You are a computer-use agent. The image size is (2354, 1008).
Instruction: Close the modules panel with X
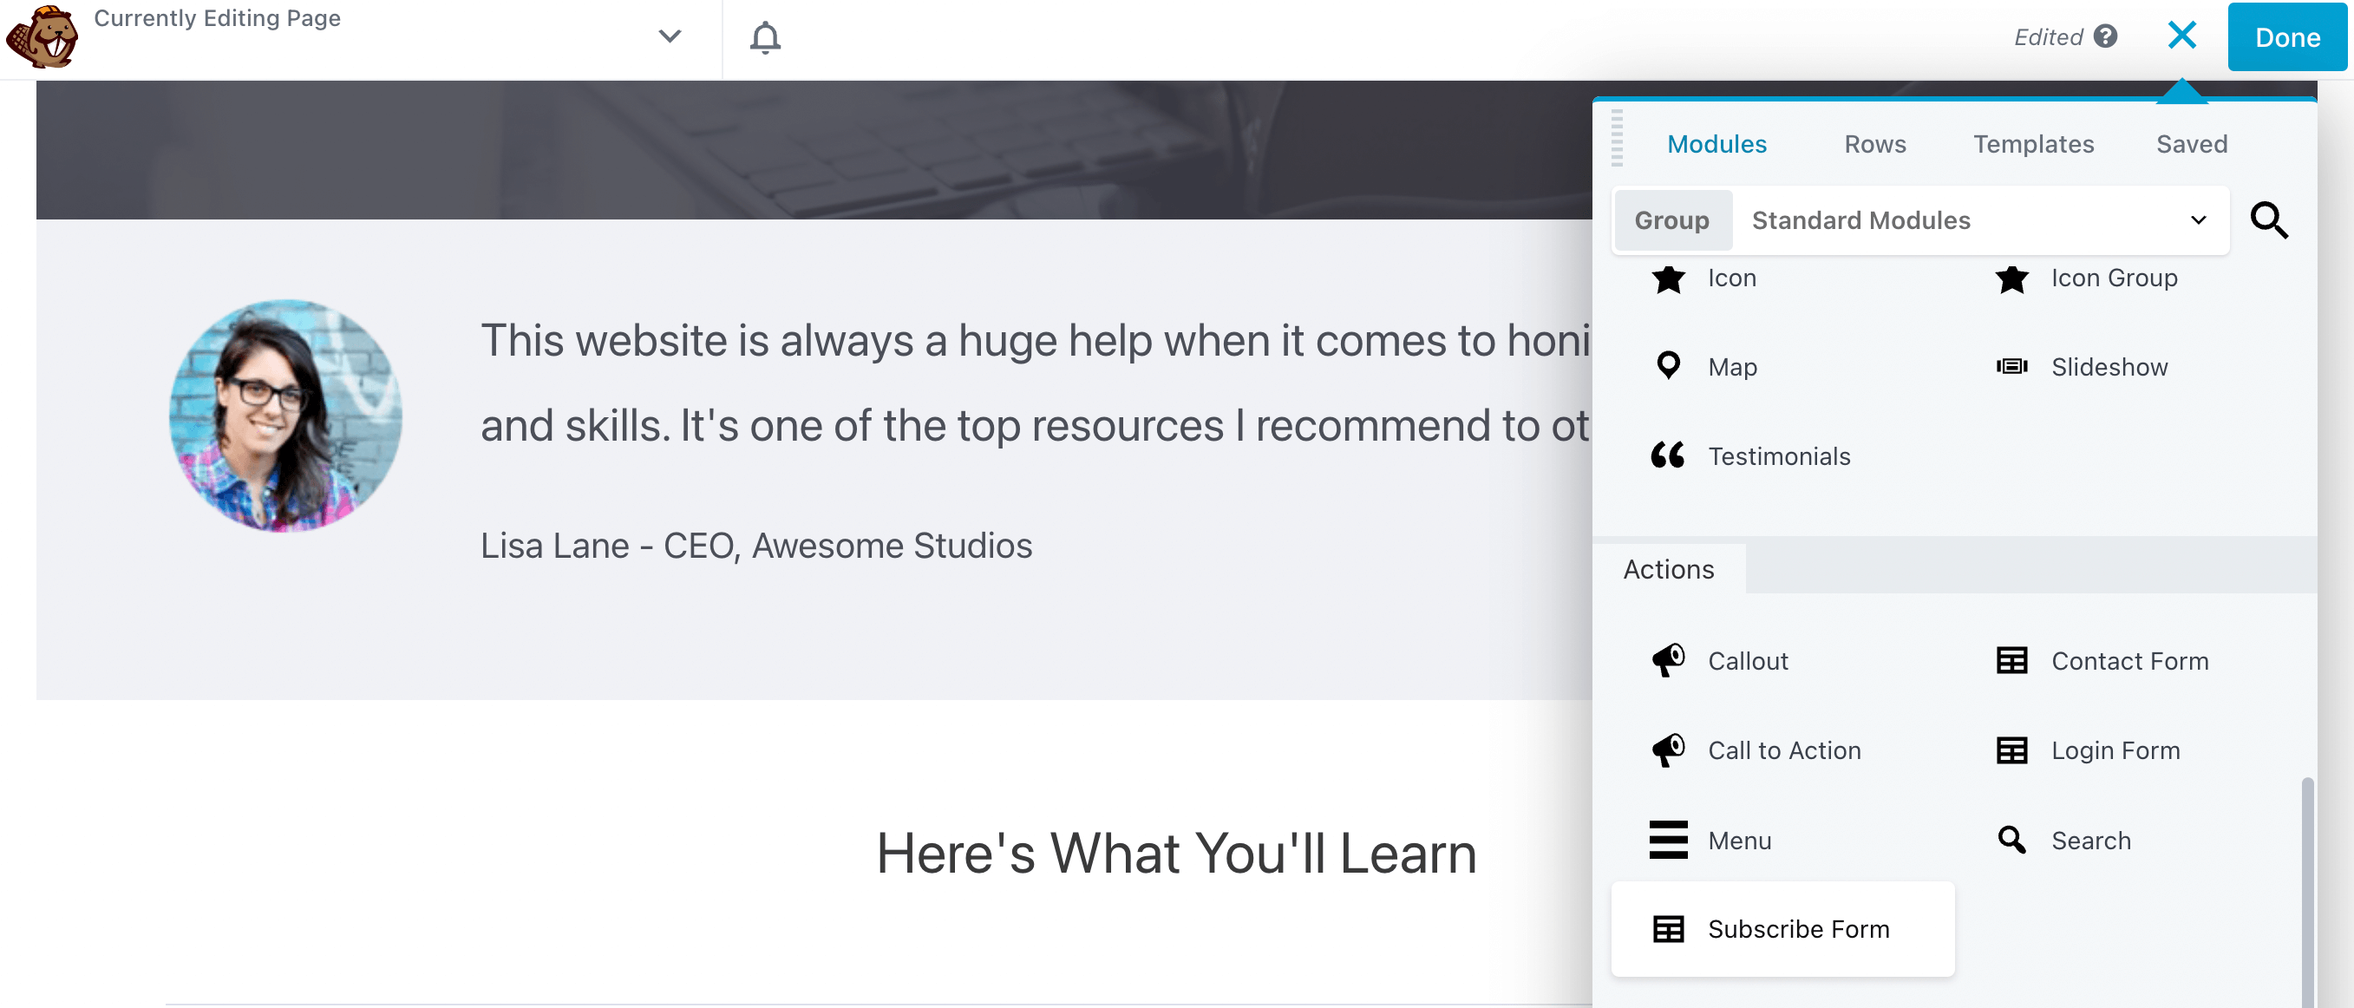pyautogui.click(x=2181, y=36)
